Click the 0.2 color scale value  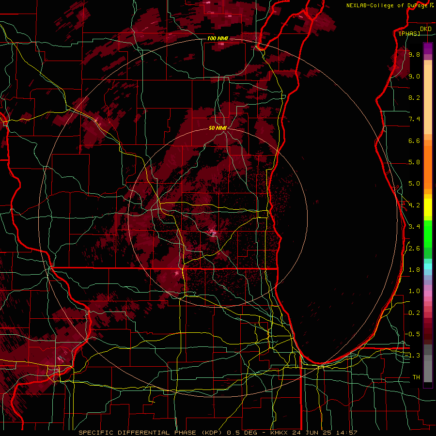pyautogui.click(x=414, y=313)
